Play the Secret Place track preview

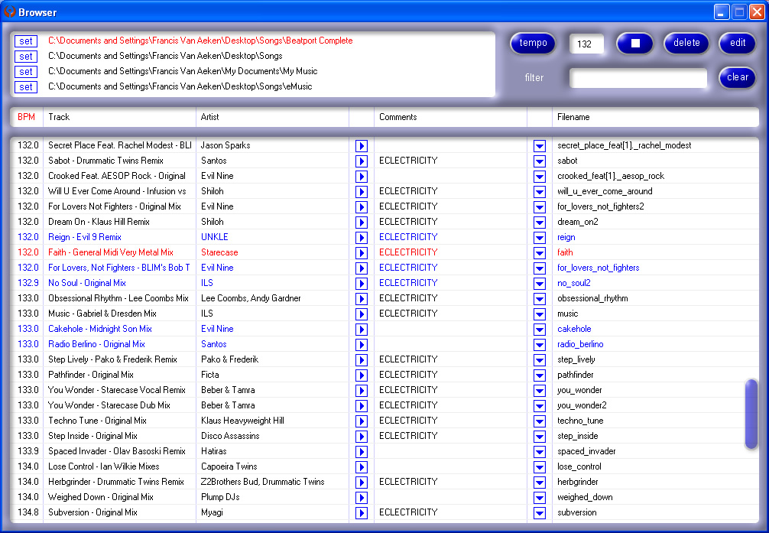(362, 145)
